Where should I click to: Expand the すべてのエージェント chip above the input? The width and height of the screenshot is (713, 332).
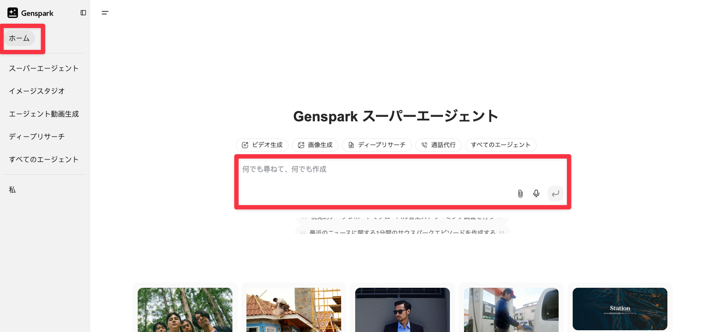501,145
